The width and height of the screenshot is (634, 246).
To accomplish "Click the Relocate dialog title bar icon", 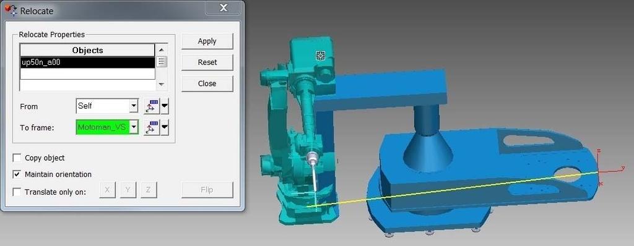I will pyautogui.click(x=11, y=10).
